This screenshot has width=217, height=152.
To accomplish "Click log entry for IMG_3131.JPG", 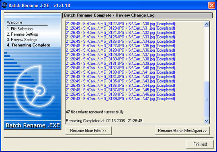I will (121, 63).
